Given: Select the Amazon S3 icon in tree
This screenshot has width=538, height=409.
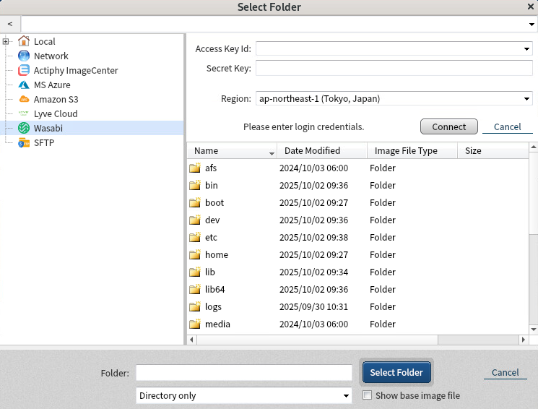Looking at the screenshot, I should [x=24, y=99].
